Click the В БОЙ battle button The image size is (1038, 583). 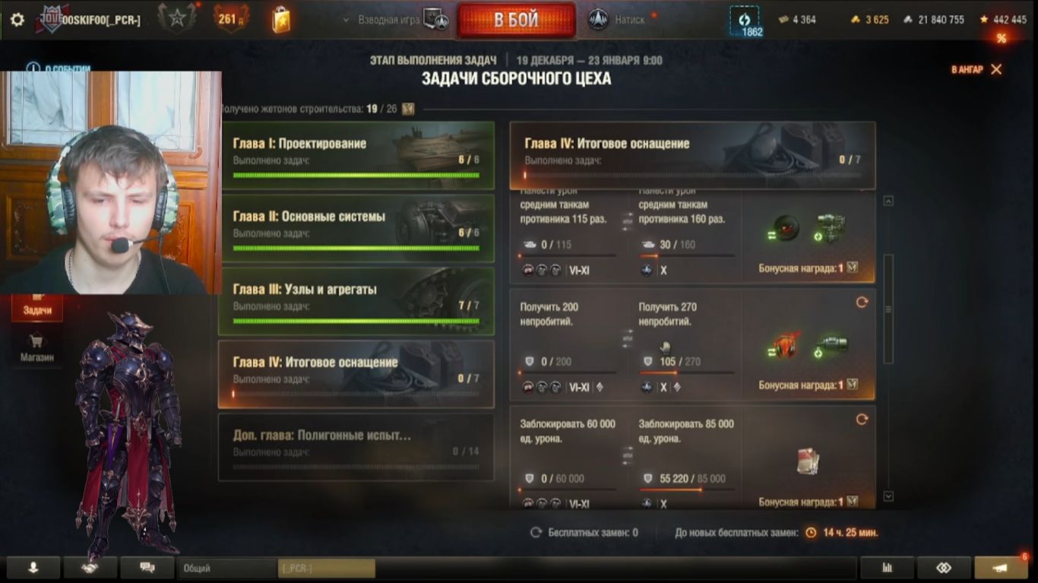pos(516,21)
